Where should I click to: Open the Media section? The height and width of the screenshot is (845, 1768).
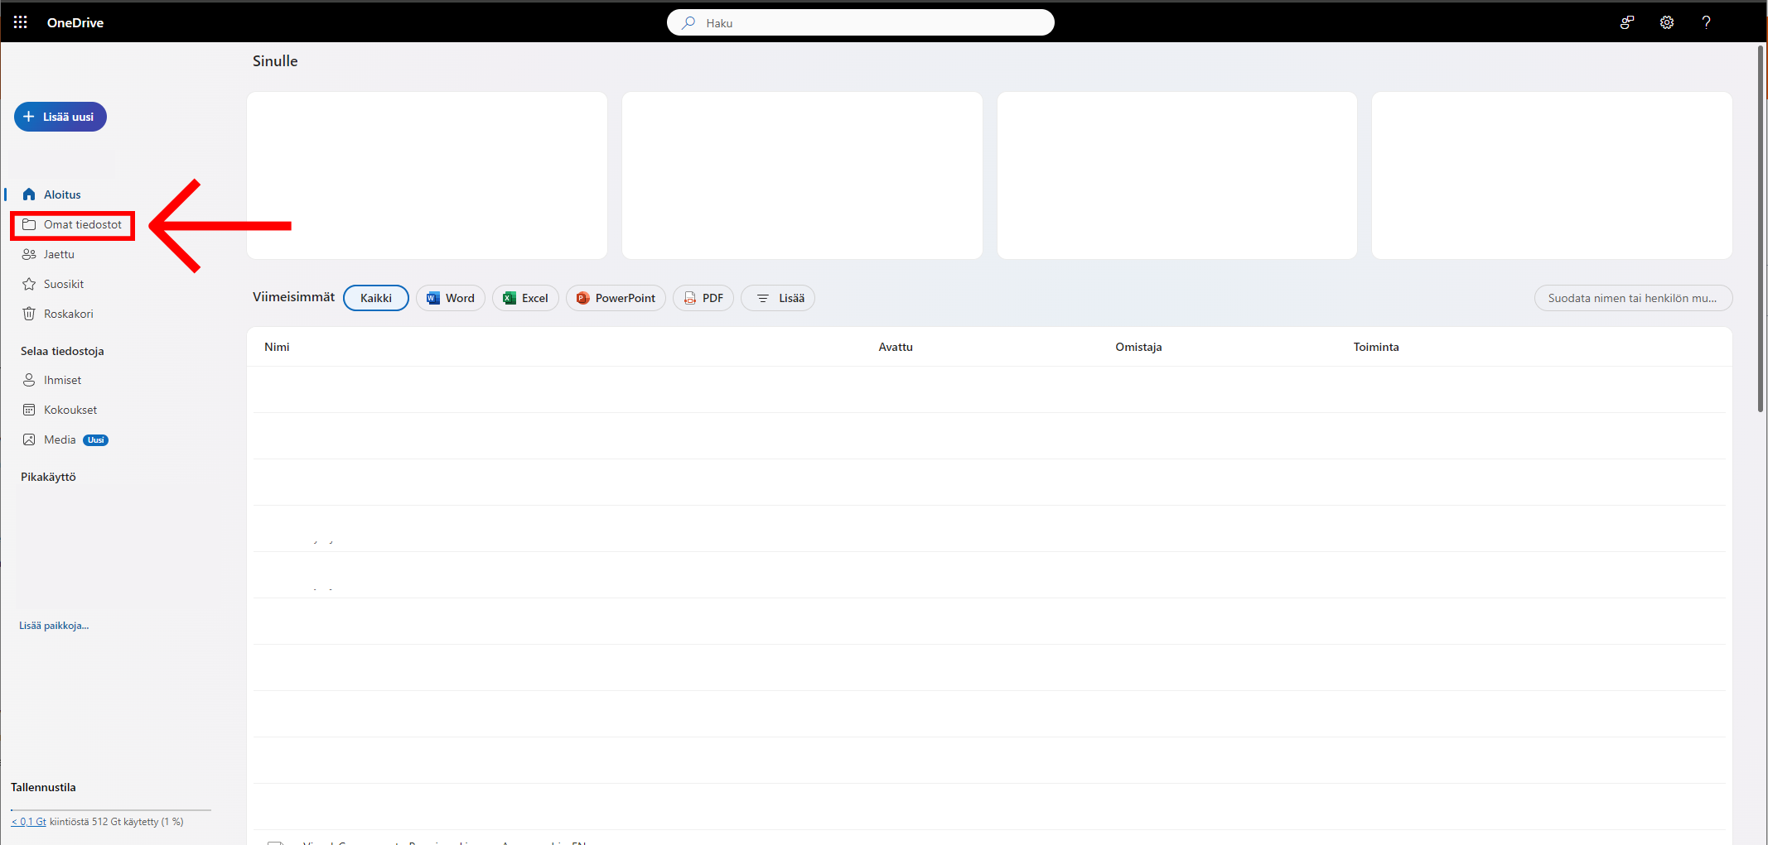(x=60, y=439)
